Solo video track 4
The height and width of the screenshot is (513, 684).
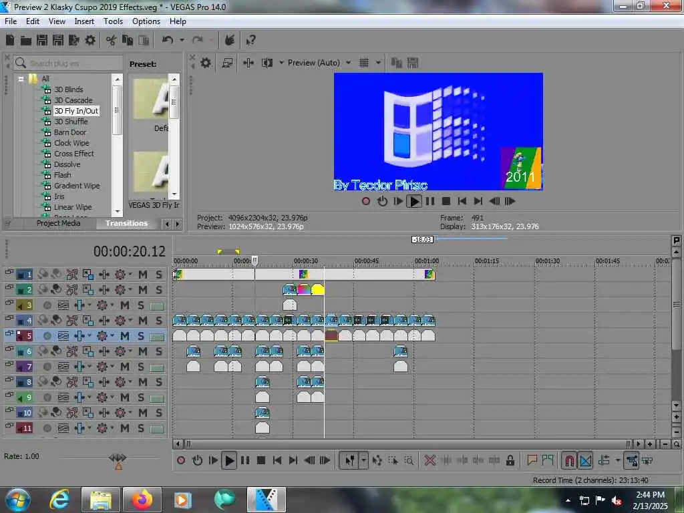click(x=159, y=321)
